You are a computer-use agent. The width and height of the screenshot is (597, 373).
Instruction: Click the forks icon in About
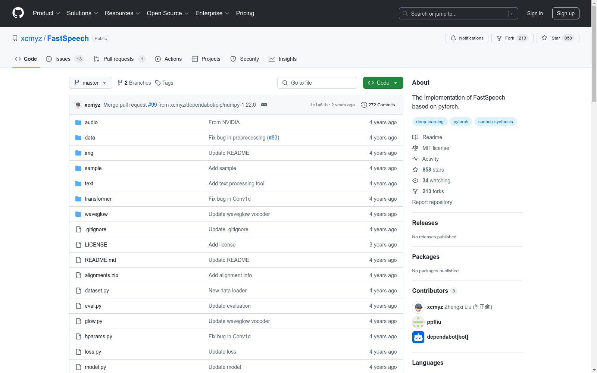415,191
